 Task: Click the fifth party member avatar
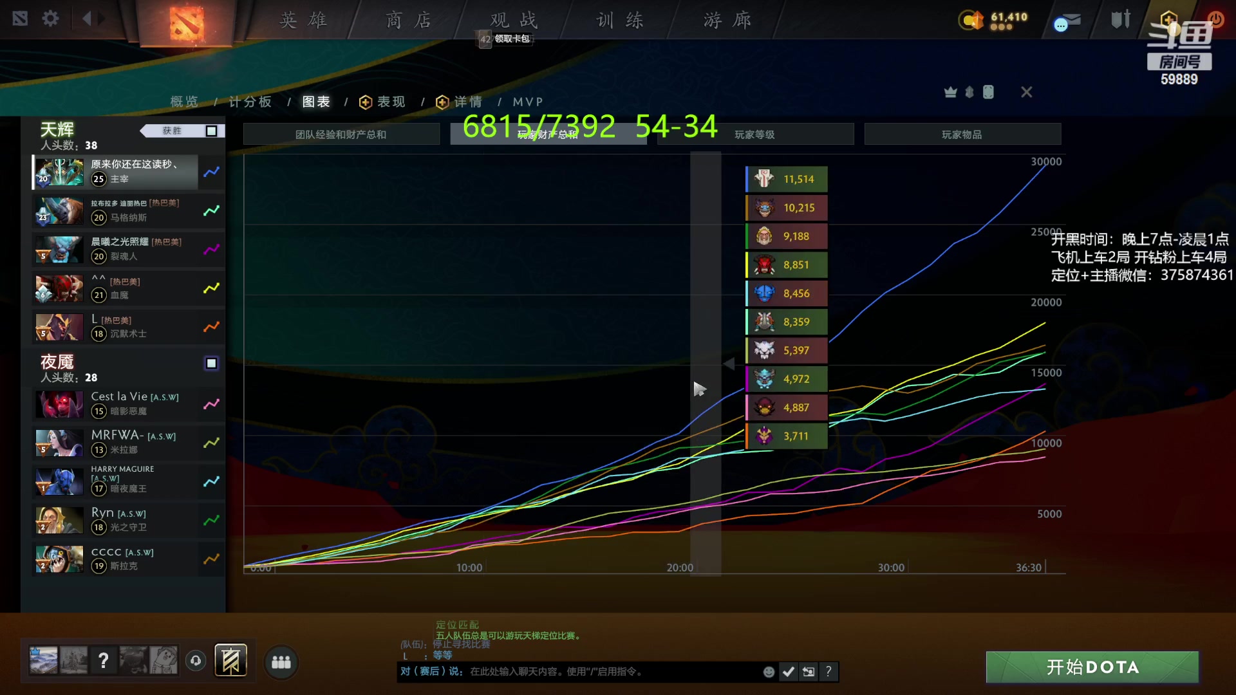pyautogui.click(x=164, y=660)
